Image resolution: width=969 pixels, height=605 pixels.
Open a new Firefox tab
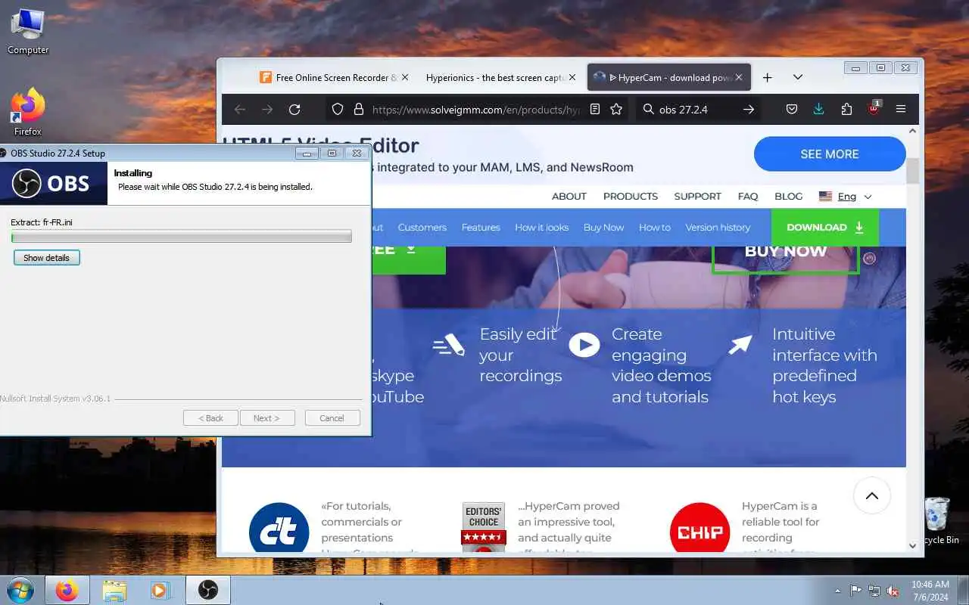(767, 77)
